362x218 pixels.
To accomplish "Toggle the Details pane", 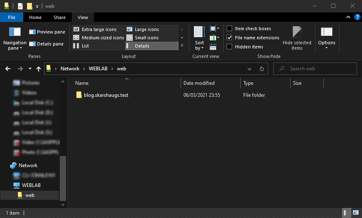I will pyautogui.click(x=46, y=44).
